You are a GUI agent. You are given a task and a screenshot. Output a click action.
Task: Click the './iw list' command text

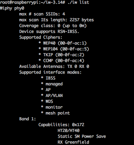click(78, 2)
